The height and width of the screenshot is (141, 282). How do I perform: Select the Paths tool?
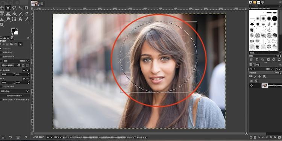(x=14, y=19)
